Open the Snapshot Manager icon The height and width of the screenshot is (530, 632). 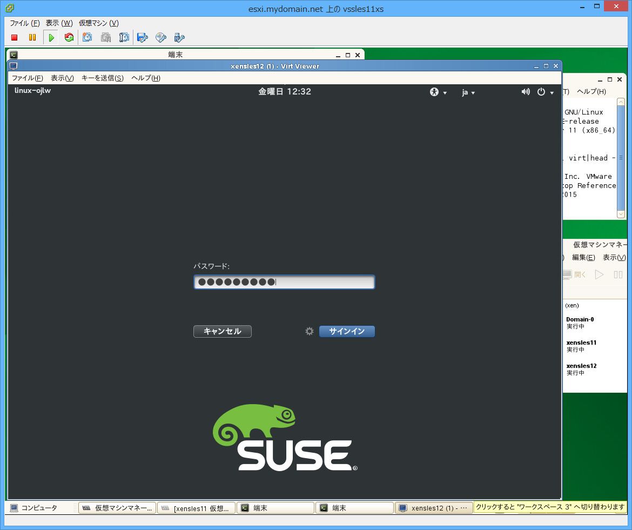coord(124,37)
